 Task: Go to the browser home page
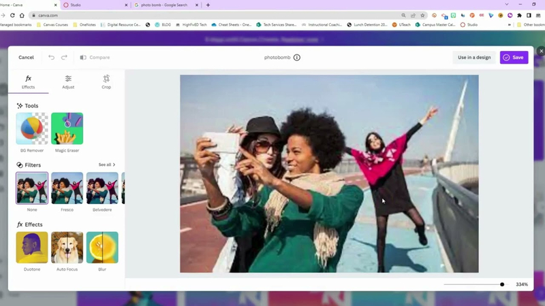[22, 15]
